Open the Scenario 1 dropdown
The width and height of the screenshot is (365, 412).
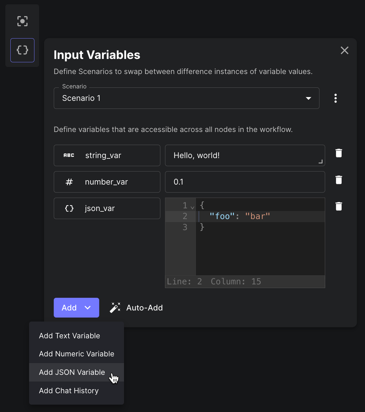coord(308,98)
